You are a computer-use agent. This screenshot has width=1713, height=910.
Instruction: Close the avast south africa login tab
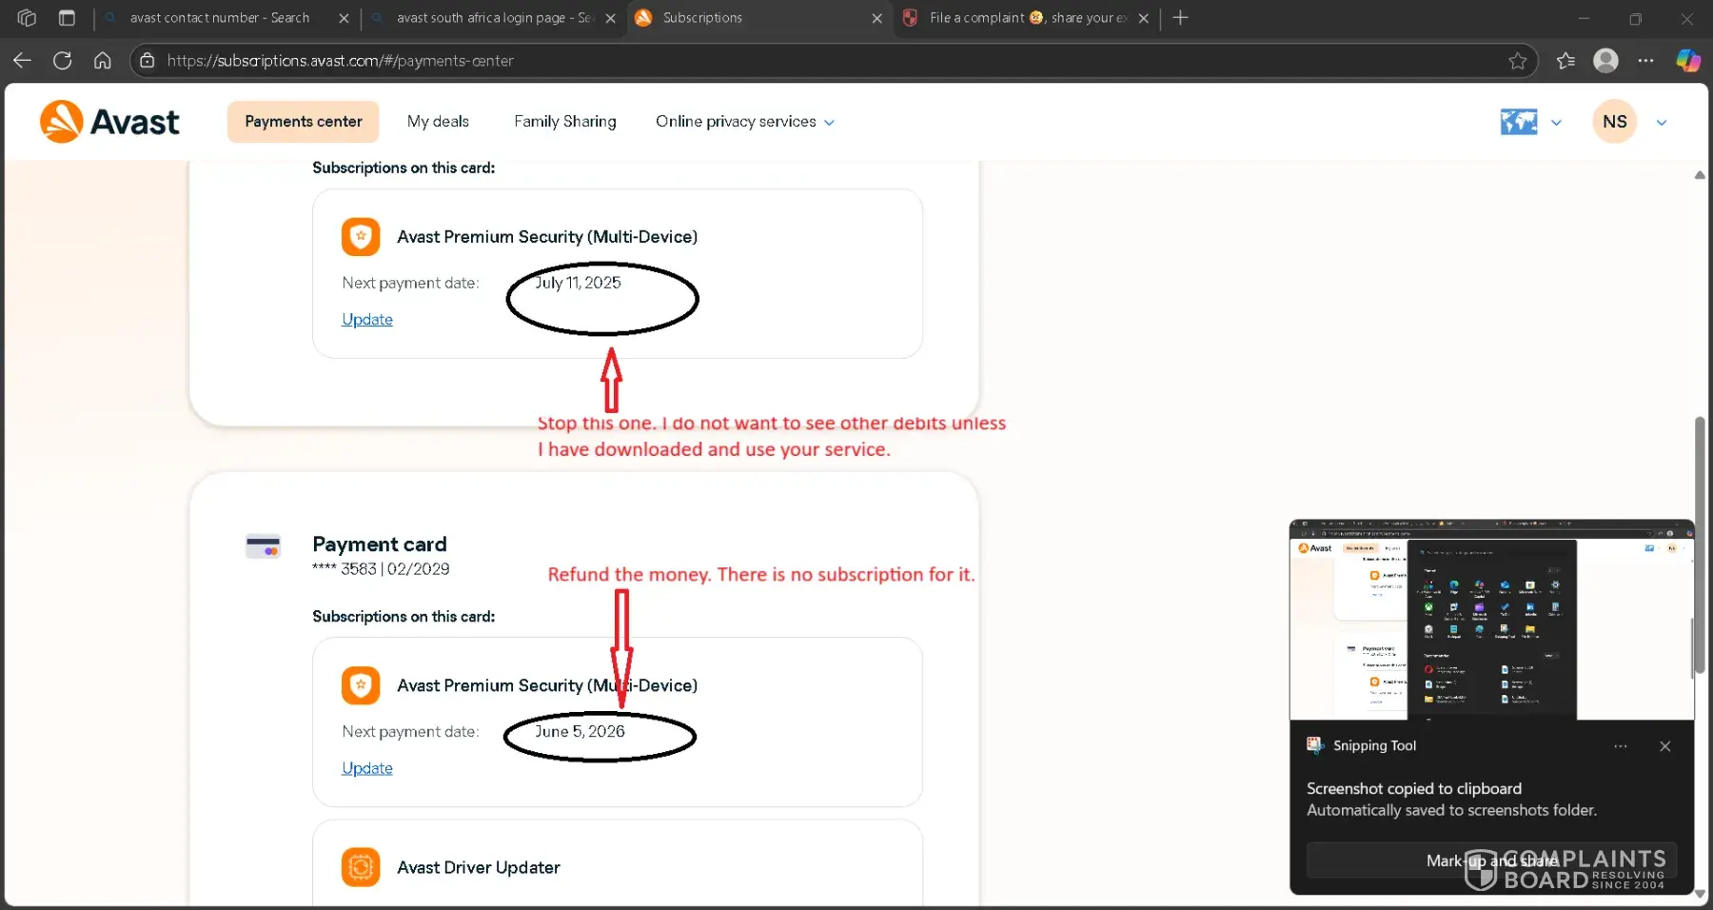(x=611, y=18)
